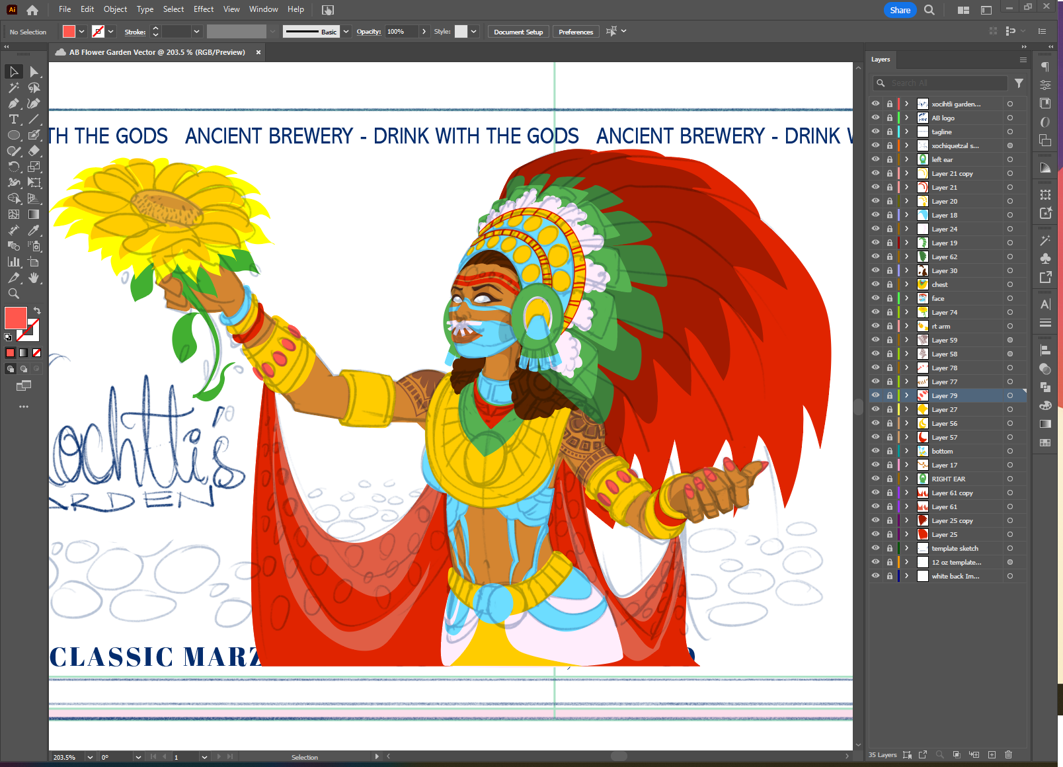Select the Zoom tool
The height and width of the screenshot is (767, 1063).
(x=14, y=294)
